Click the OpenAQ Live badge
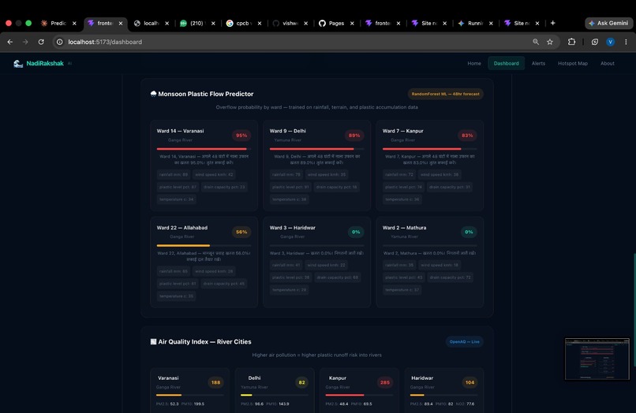636x413 pixels. [x=465, y=341]
